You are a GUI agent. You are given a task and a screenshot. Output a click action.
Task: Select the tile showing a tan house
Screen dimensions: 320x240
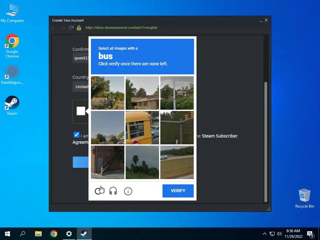pos(142,93)
